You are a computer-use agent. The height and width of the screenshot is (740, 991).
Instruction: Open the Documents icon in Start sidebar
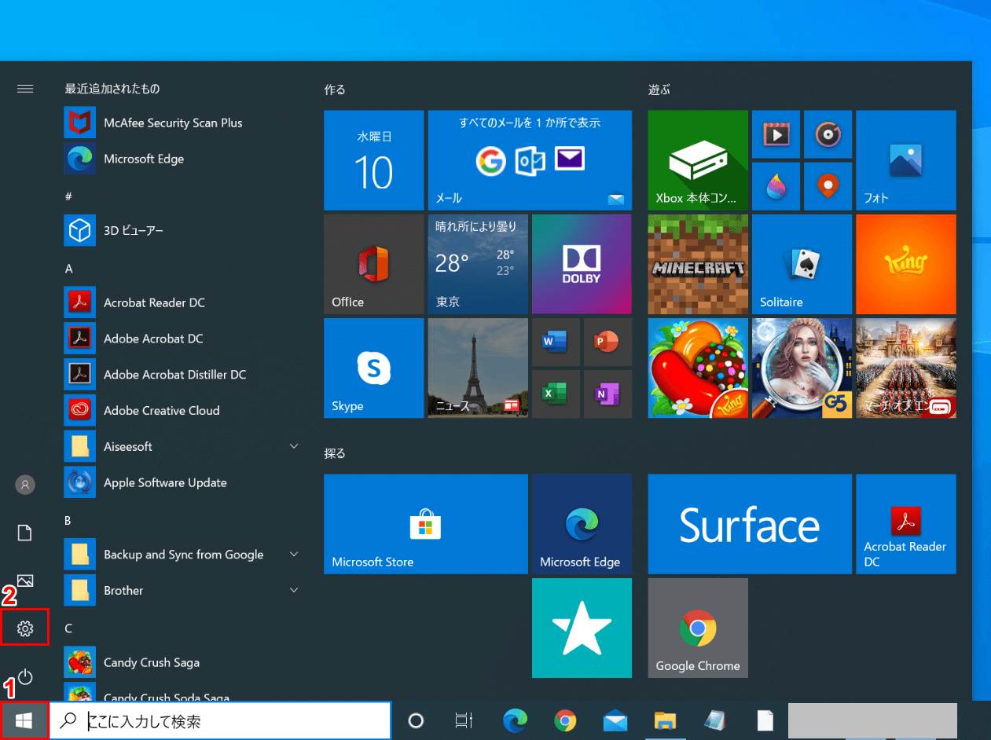point(25,533)
